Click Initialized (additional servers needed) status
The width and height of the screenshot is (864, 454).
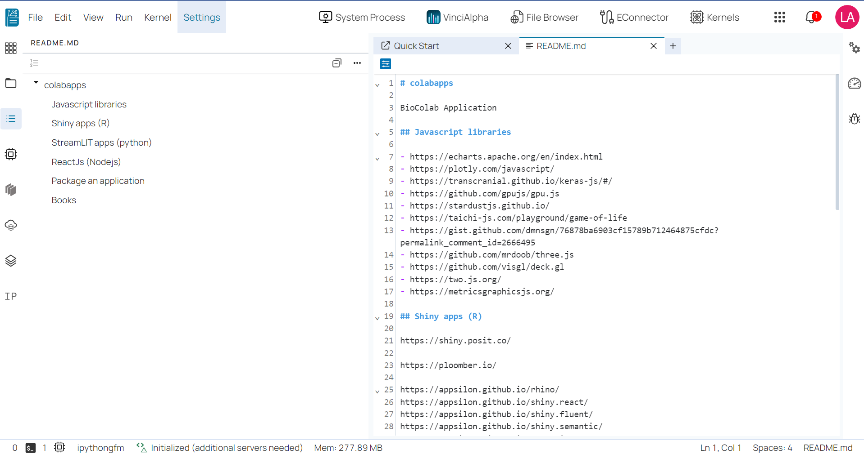click(x=227, y=448)
